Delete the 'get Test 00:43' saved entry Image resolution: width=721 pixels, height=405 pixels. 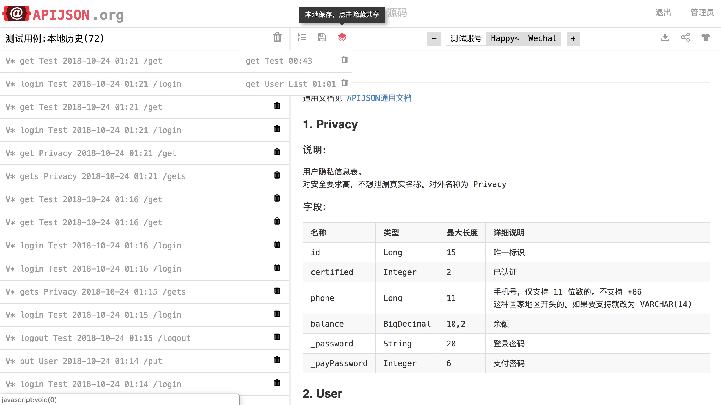(344, 60)
